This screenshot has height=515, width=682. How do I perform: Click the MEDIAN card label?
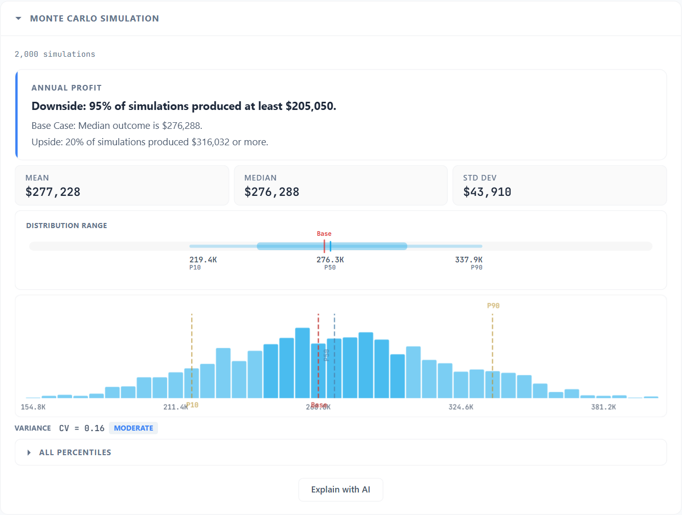tap(261, 178)
